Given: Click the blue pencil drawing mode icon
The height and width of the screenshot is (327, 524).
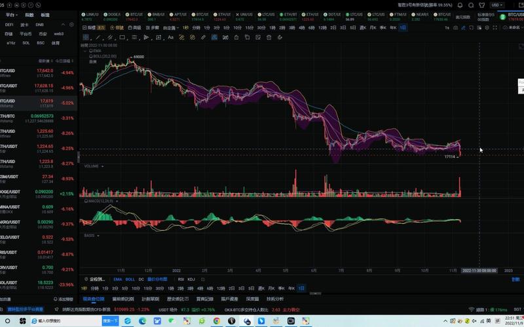Looking at the screenshot, I should (x=463, y=27).
